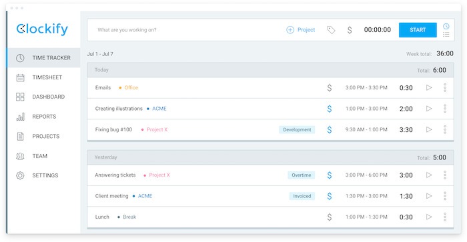The width and height of the screenshot is (467, 242).
Task: Change Break project on Lunch entry
Action: pos(127,217)
